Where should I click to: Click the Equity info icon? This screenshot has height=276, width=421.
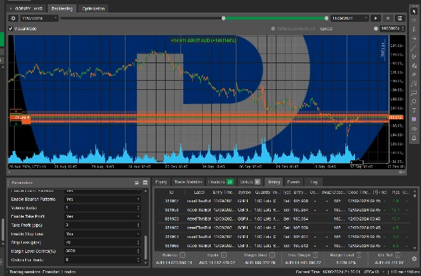tap(224, 255)
